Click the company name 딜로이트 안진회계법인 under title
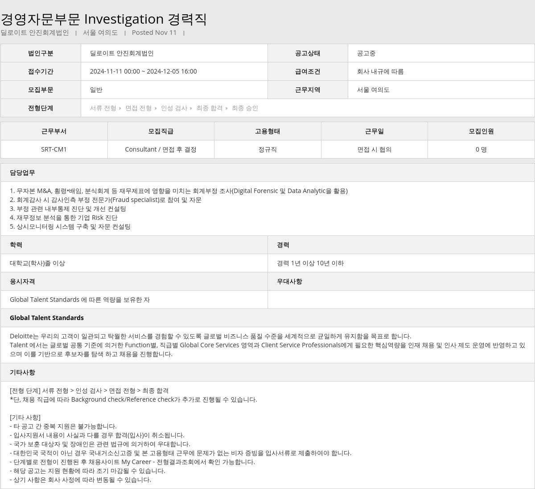This screenshot has height=489, width=535. [x=35, y=33]
